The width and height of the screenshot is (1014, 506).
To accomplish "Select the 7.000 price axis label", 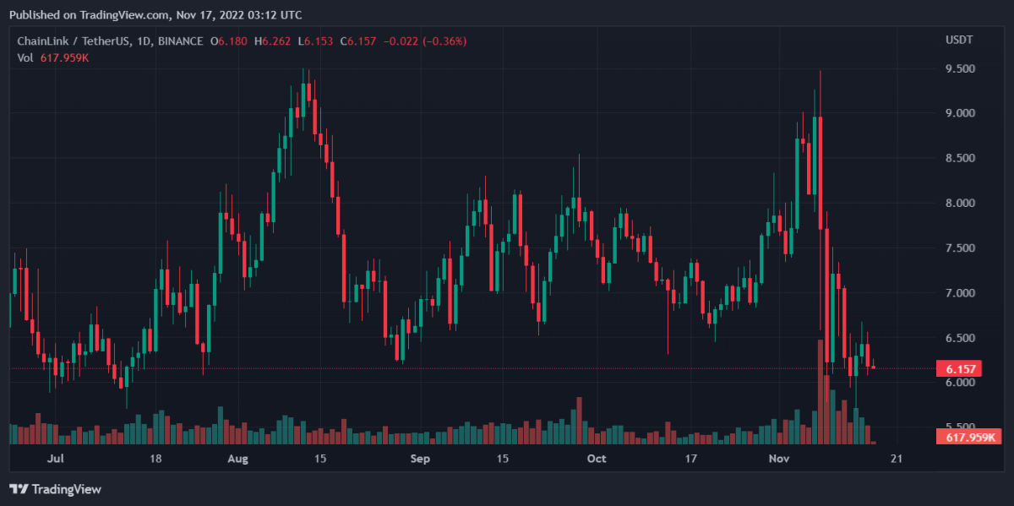I will click(x=960, y=293).
